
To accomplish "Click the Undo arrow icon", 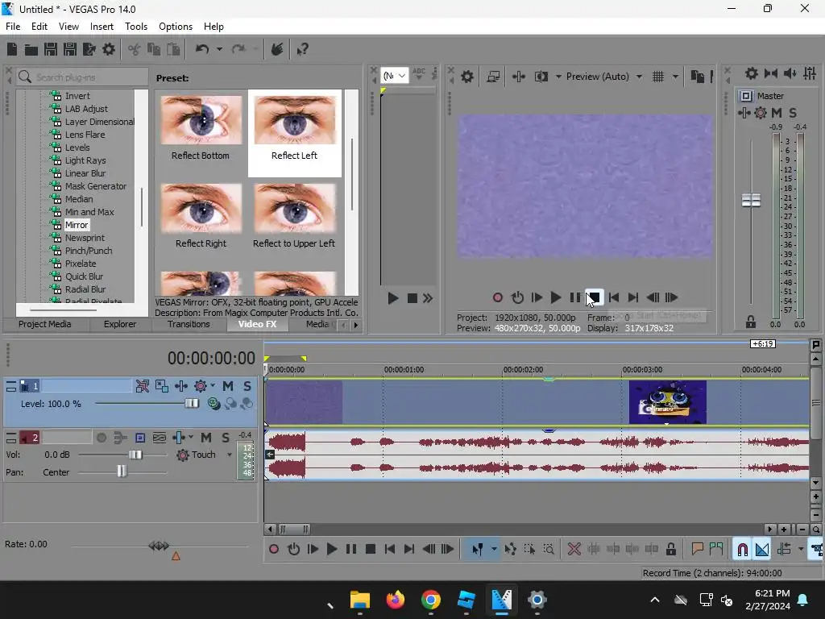I will (x=202, y=49).
